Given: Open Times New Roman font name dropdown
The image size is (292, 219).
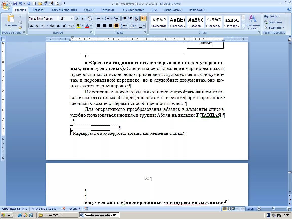Looking at the screenshot, I should click(x=58, y=19).
